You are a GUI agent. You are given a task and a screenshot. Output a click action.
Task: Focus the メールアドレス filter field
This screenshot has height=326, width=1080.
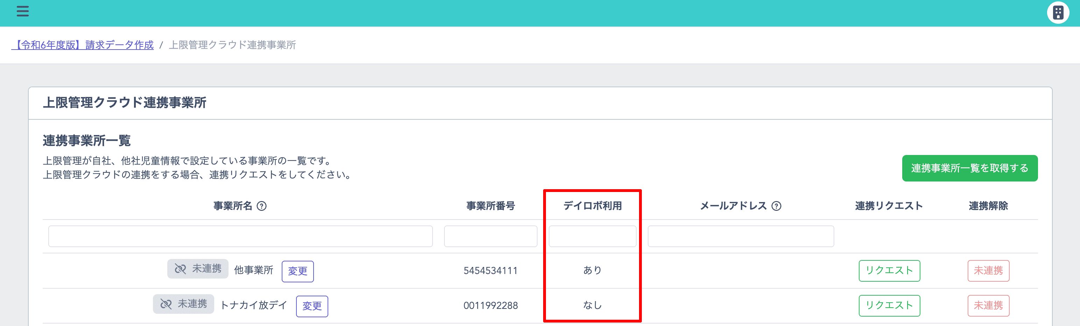[x=741, y=236]
